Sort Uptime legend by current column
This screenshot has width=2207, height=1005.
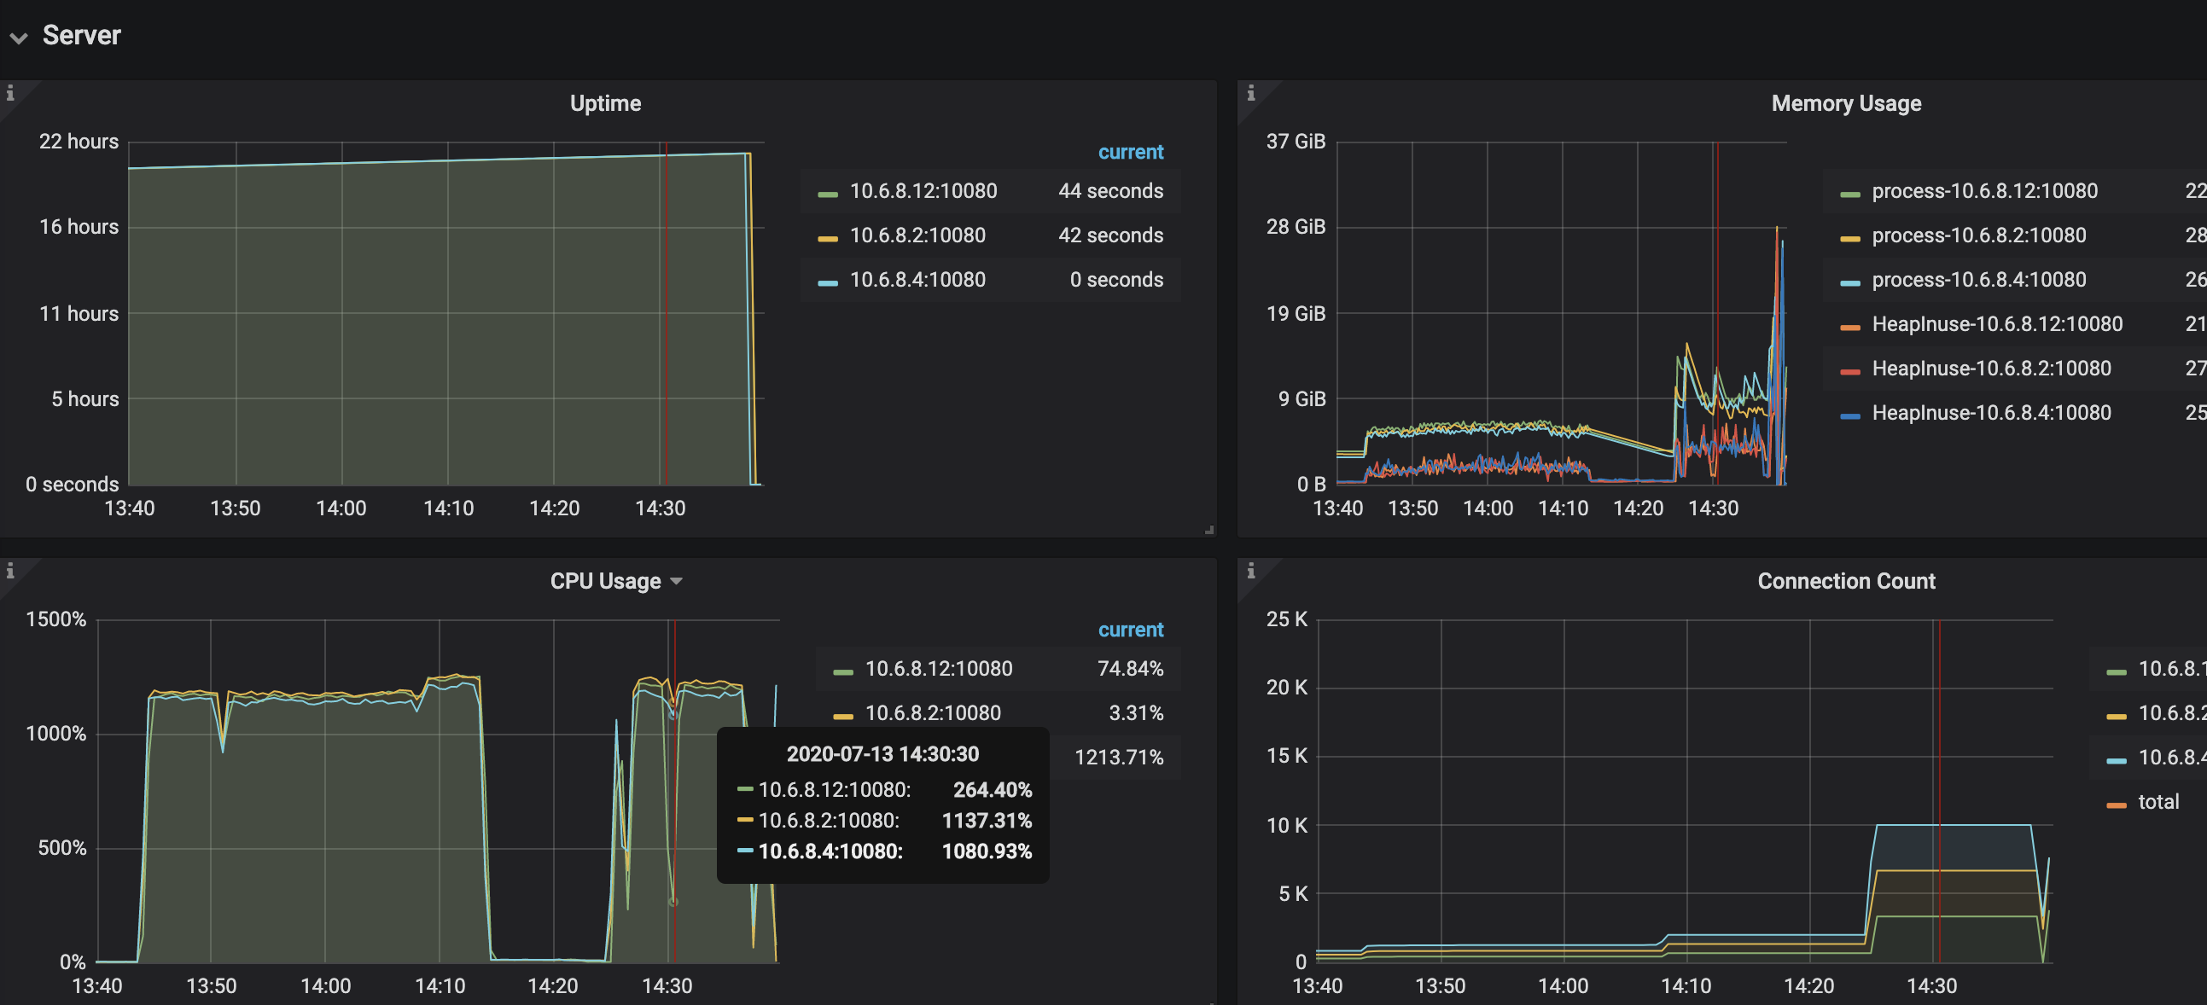1130,153
